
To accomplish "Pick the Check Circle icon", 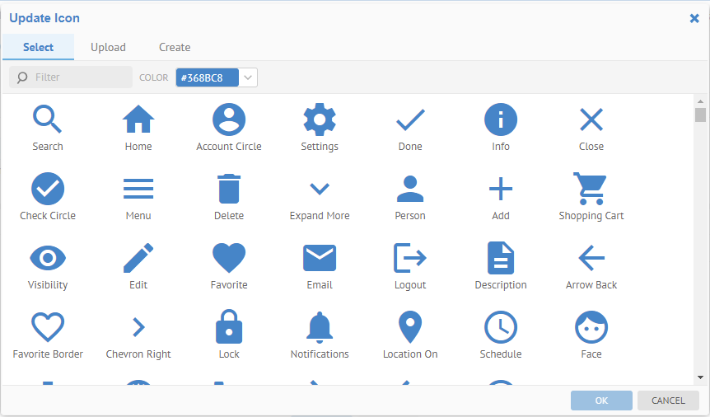I will pyautogui.click(x=48, y=190).
